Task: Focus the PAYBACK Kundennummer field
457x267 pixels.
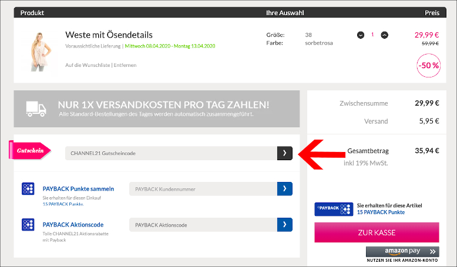Action: click(x=203, y=189)
